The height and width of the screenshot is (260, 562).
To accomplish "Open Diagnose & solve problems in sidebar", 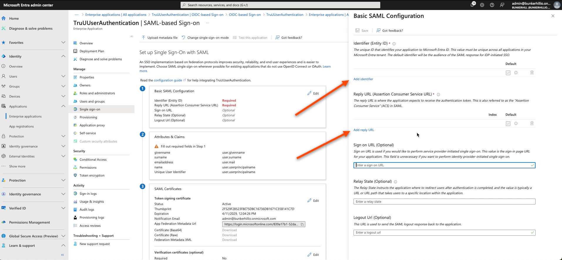I will pyautogui.click(x=31, y=28).
